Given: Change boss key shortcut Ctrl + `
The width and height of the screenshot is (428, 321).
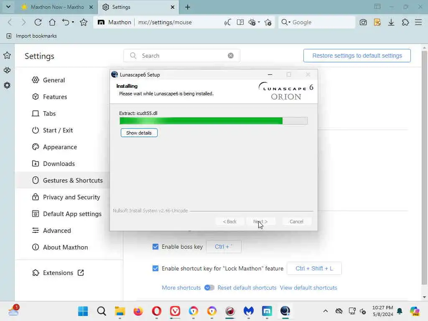Looking at the screenshot, I should 224,247.
